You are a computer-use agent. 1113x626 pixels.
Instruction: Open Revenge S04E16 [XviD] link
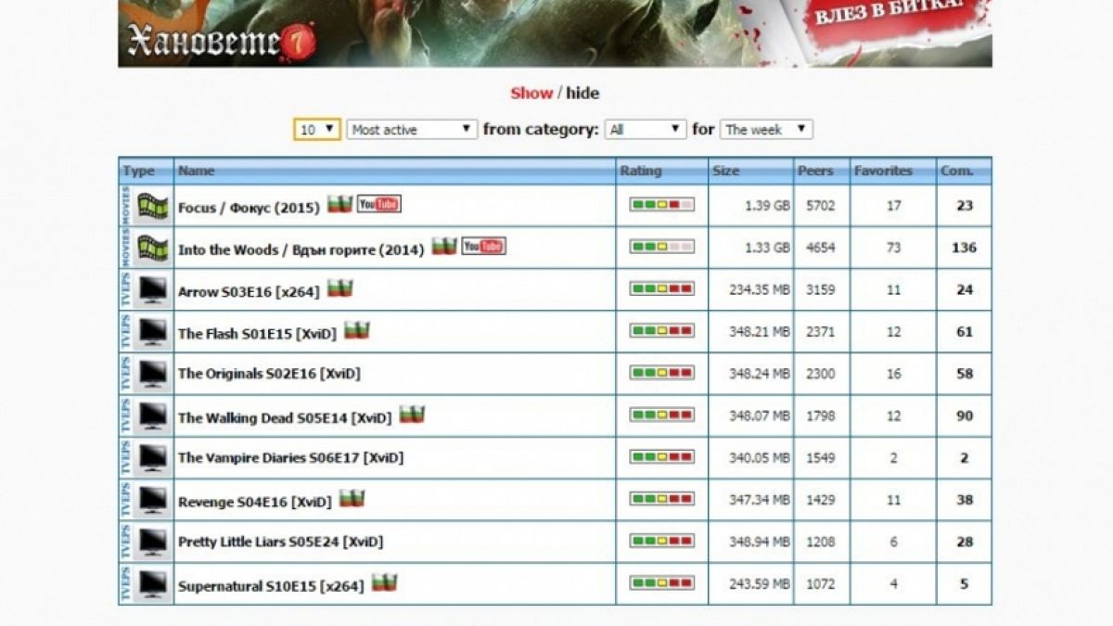coord(254,503)
